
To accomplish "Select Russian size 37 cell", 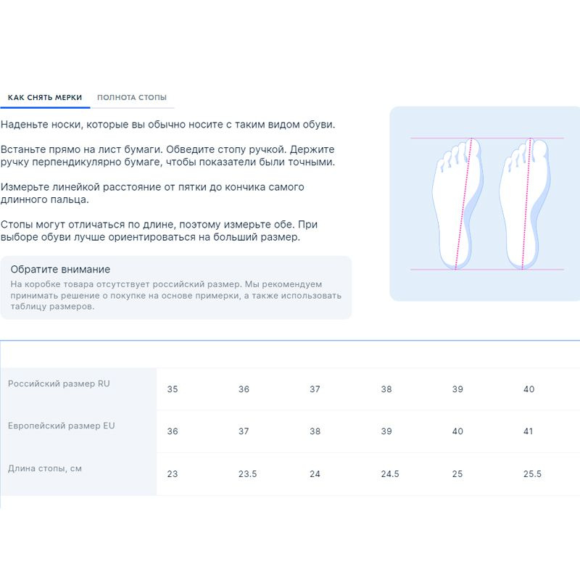I will 315,389.
